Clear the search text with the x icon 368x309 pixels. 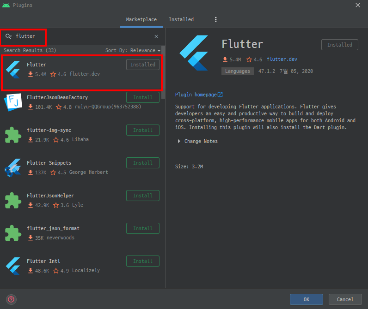click(x=156, y=36)
